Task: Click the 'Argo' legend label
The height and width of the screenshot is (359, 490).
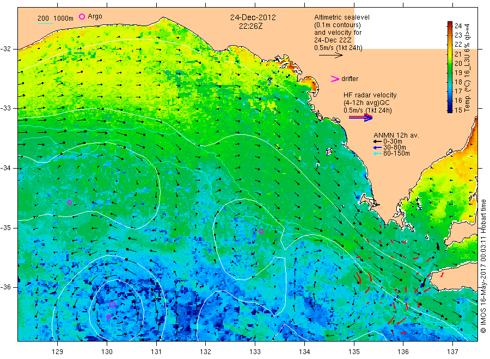Action: click(95, 16)
